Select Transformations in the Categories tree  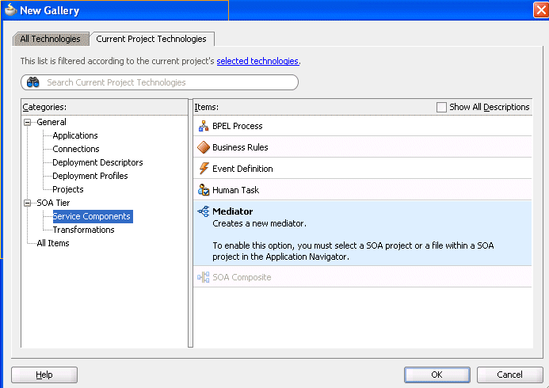tap(83, 230)
